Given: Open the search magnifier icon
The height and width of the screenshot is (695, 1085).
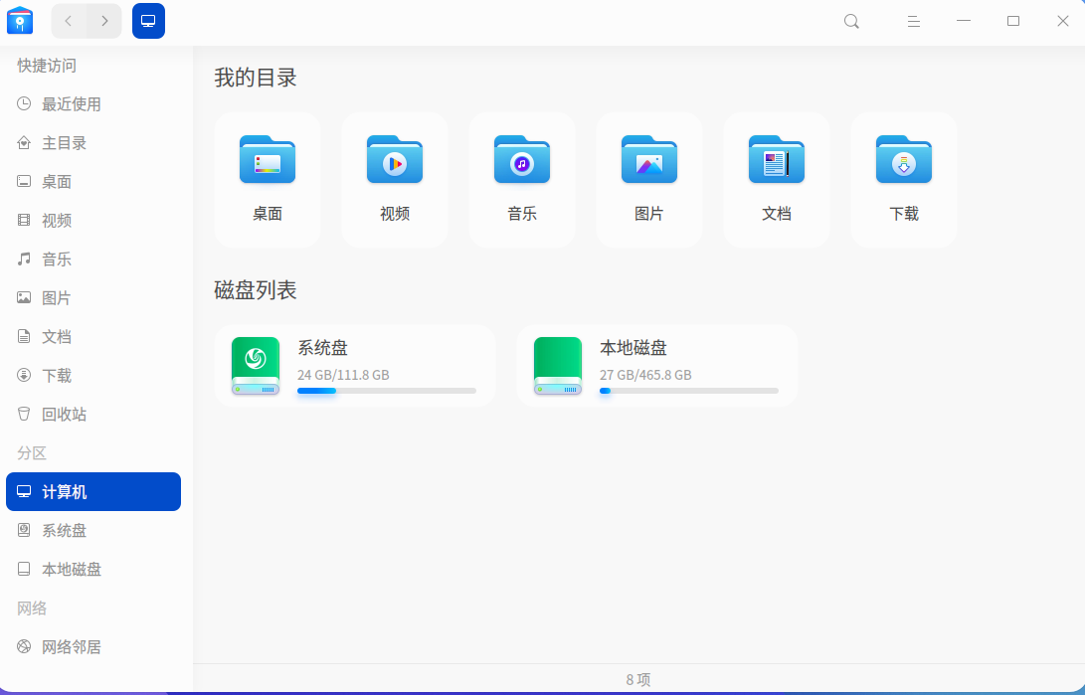Looking at the screenshot, I should pyautogui.click(x=852, y=22).
